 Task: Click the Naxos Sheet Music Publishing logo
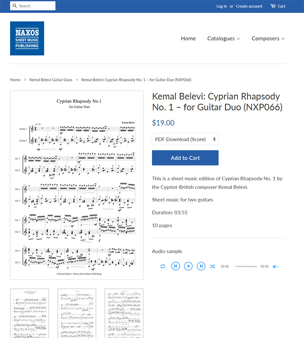27,38
